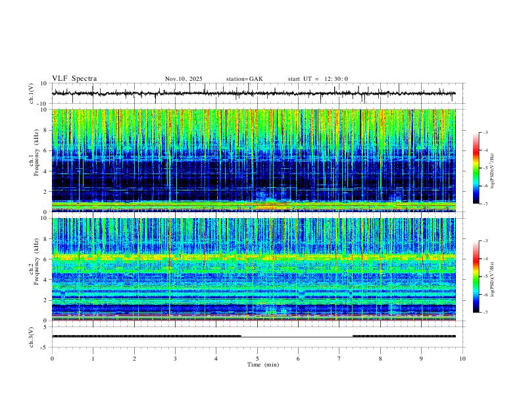Click the time axis tick label '7'
Image resolution: width=521 pixels, height=402 pixels.
click(339, 359)
